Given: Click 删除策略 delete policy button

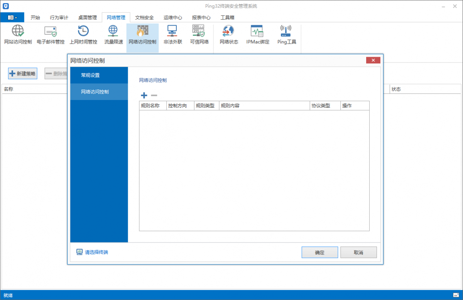Looking at the screenshot, I should pyautogui.click(x=56, y=74).
